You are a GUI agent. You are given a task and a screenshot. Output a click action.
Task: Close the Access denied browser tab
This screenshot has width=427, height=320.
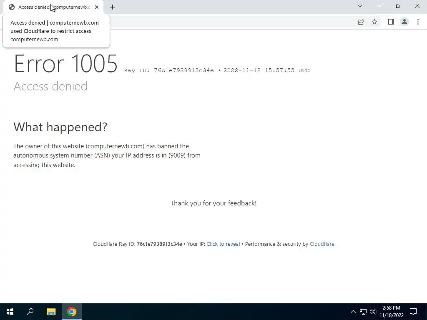97,7
